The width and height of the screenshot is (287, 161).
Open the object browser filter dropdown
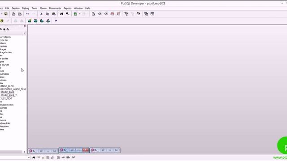(25, 33)
